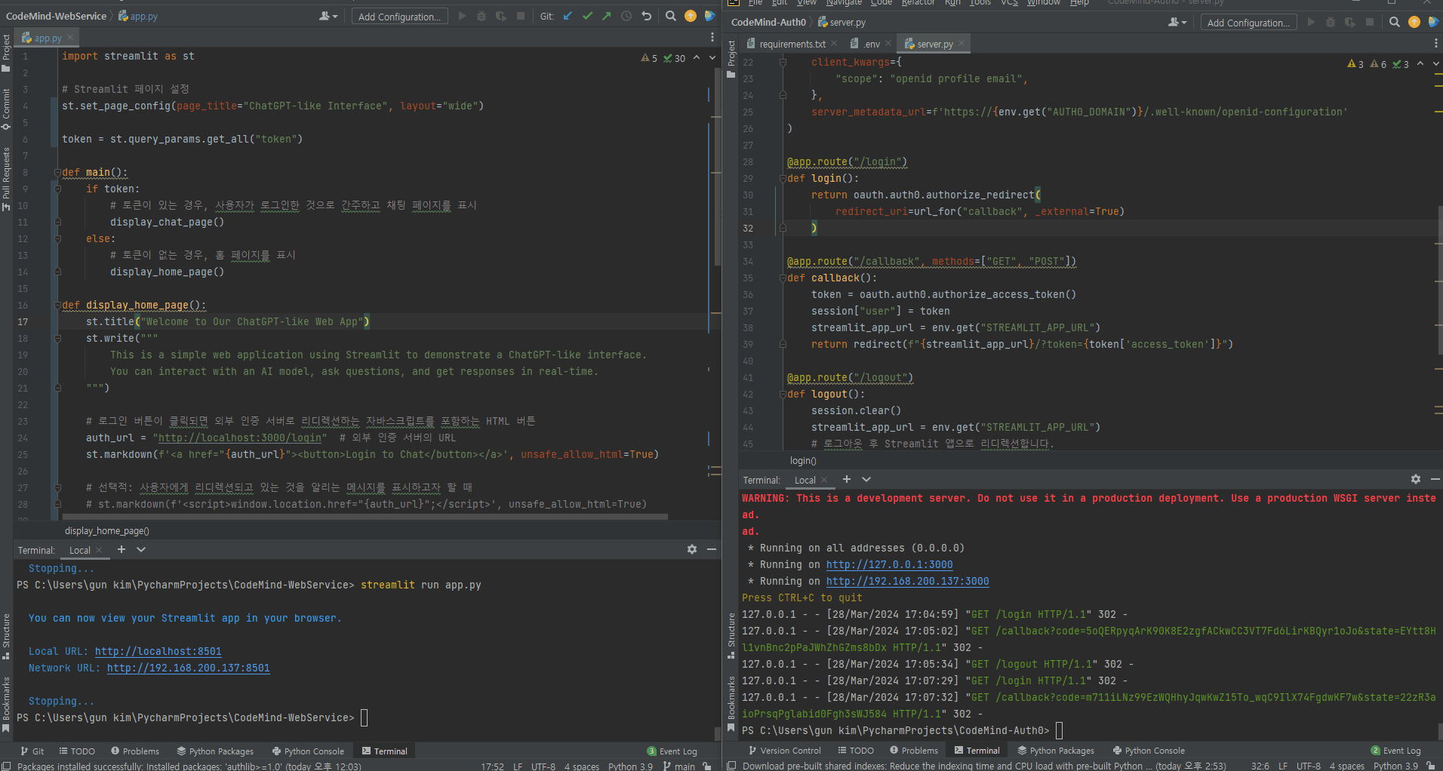Collapse the callback function in server.py

click(783, 278)
